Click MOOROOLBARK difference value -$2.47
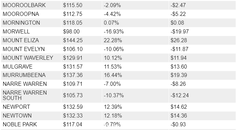Viewport: 236px width, 130px height. [178, 5]
